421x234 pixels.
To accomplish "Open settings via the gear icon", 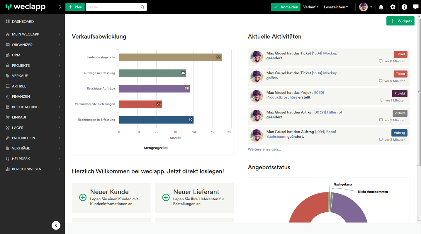I will click(393, 7).
